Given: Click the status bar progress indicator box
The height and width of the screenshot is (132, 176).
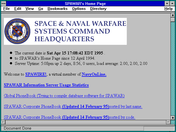Looking at the screenshot, I should pyautogui.click(x=159, y=128).
